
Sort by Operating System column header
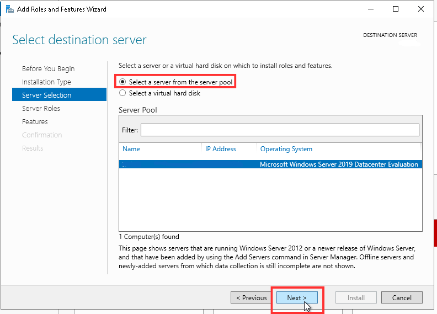click(286, 149)
